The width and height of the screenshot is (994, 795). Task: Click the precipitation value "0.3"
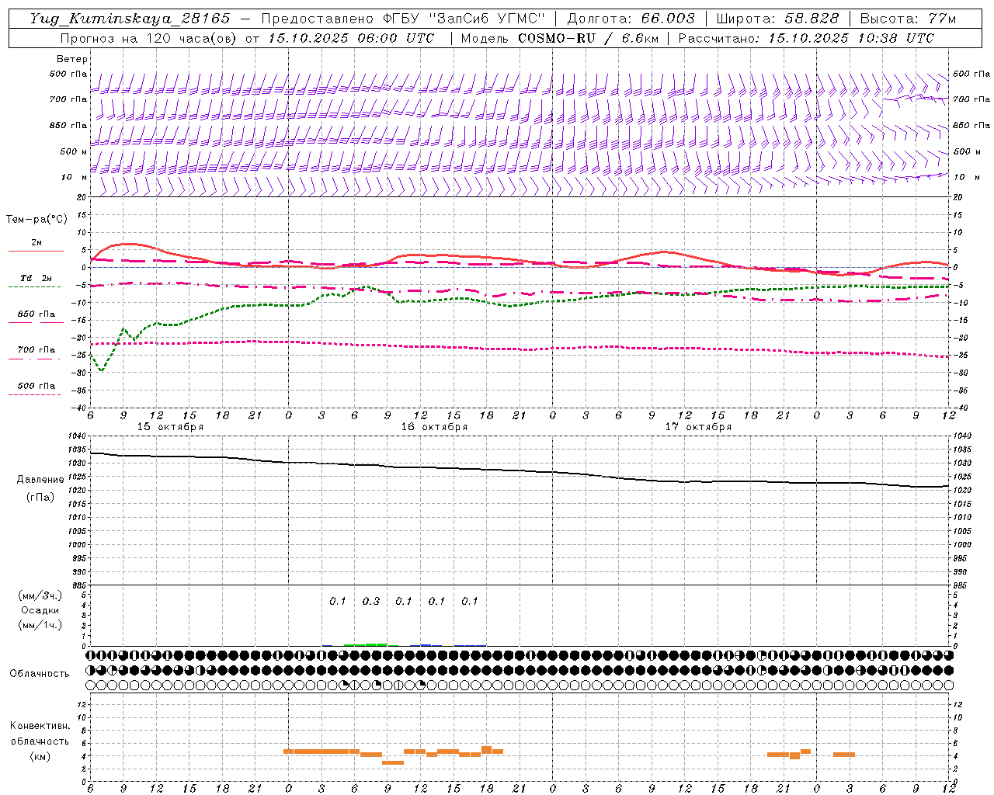point(371,601)
